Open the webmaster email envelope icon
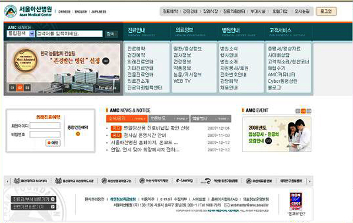The height and width of the screenshot is (223, 353). 227,205
